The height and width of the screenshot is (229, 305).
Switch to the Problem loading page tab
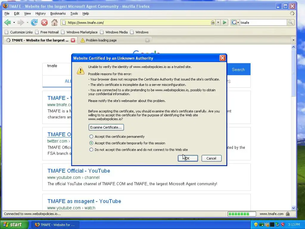[115, 40]
